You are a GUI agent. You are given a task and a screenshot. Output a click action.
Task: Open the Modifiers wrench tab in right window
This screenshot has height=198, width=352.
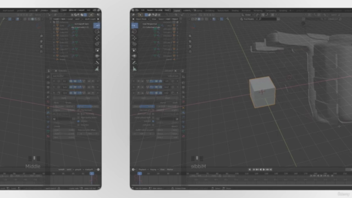click(x=183, y=112)
